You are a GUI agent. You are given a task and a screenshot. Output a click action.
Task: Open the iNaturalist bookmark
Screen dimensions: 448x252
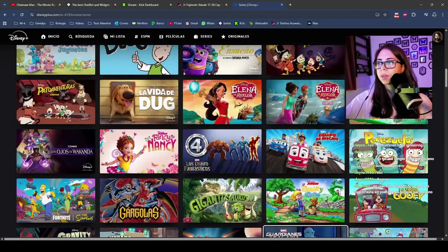[258, 23]
